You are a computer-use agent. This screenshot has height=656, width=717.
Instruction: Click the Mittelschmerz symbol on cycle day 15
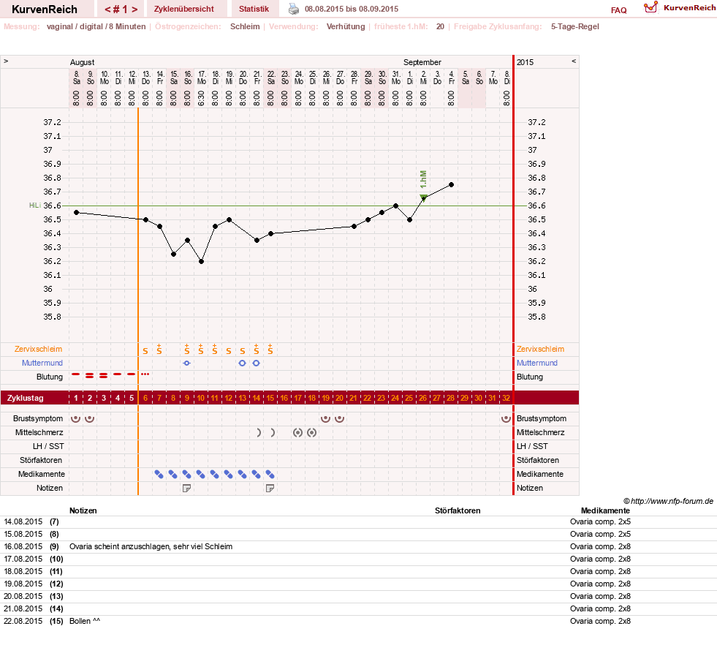click(x=273, y=432)
